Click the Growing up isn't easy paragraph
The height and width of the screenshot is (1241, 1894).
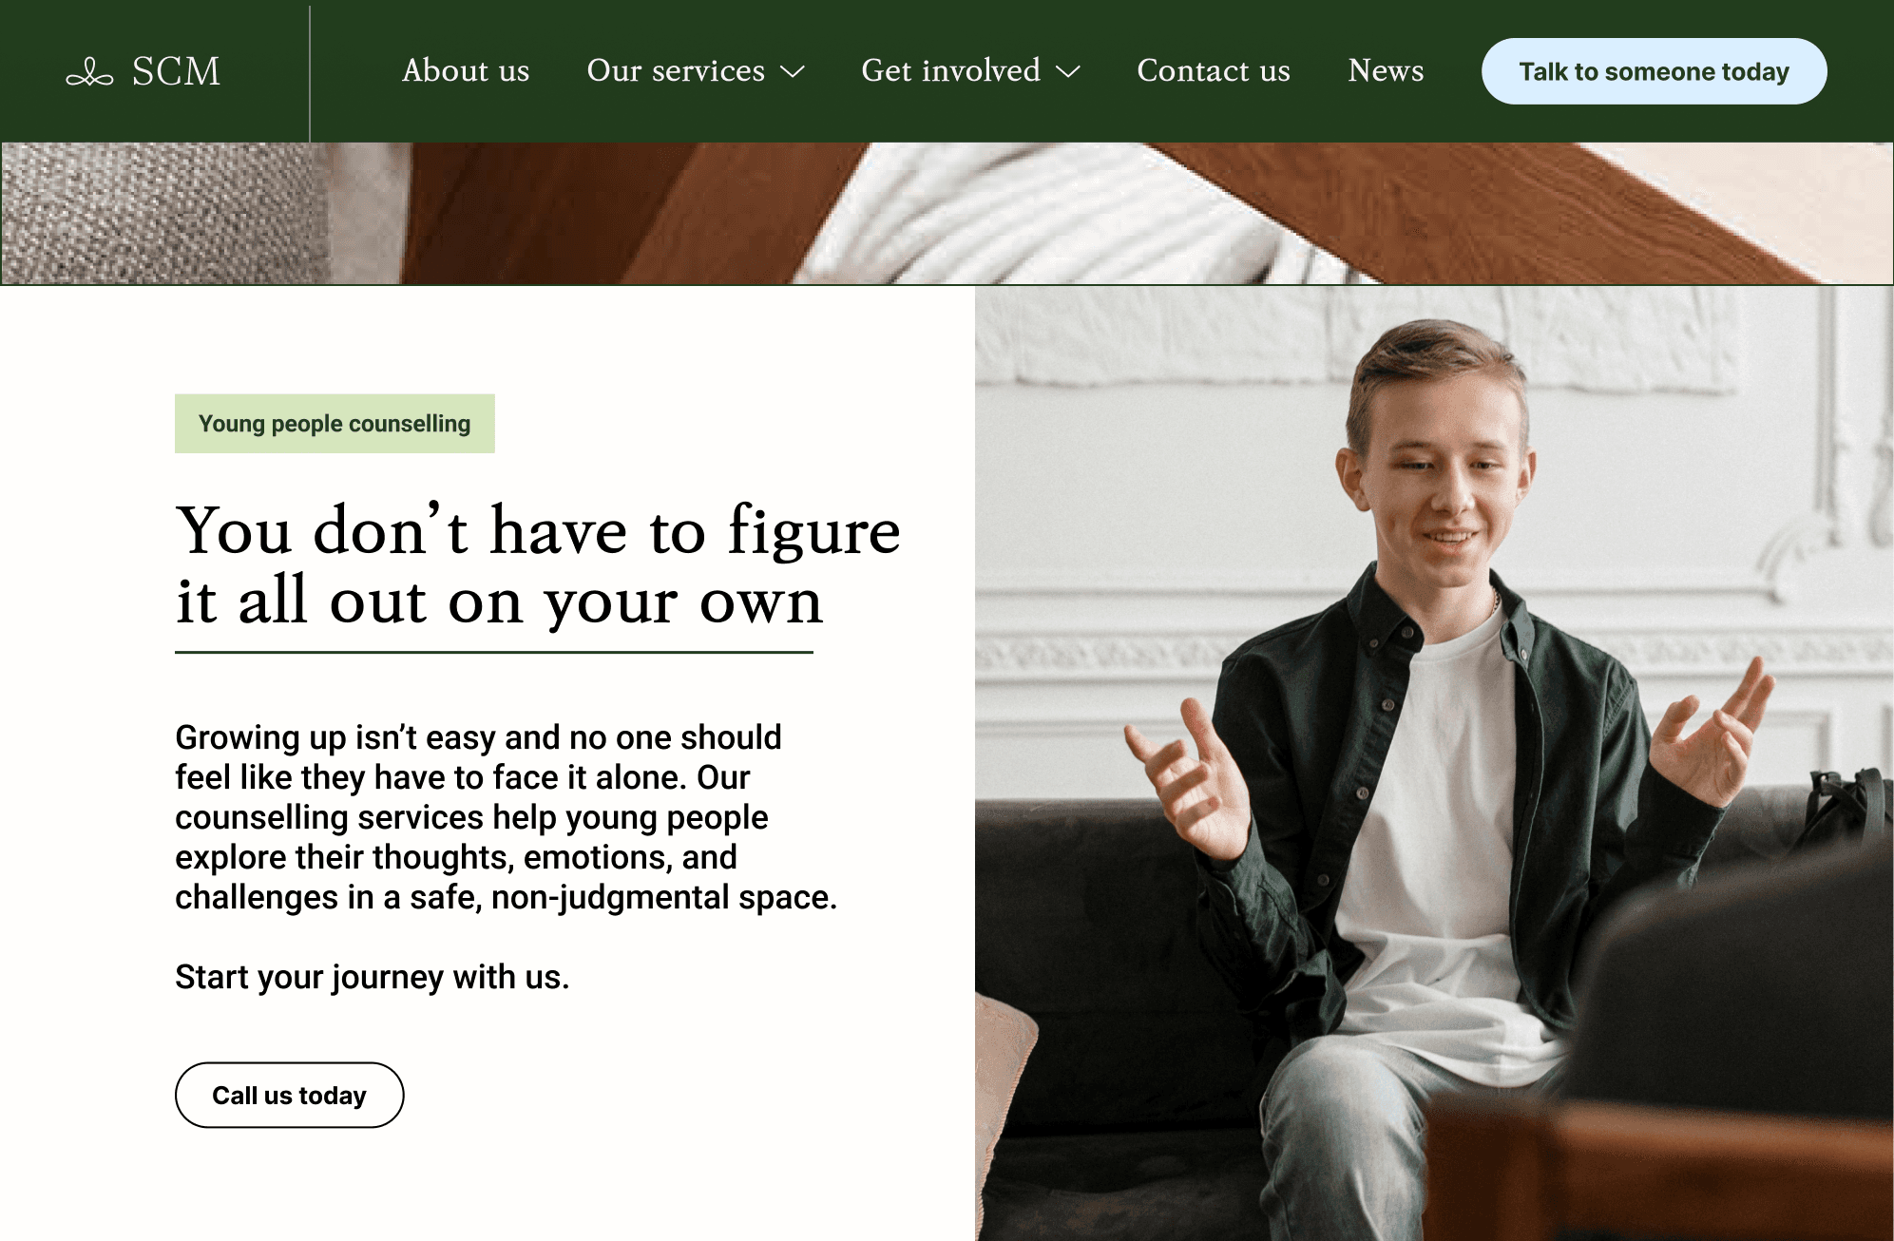(x=506, y=816)
